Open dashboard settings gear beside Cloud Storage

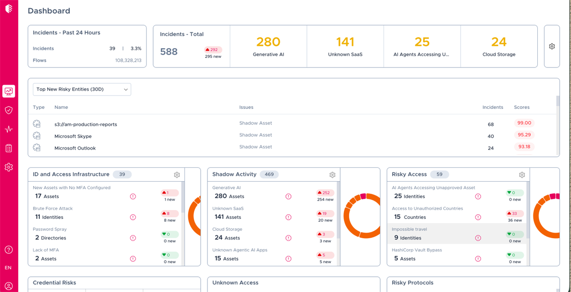click(x=552, y=47)
